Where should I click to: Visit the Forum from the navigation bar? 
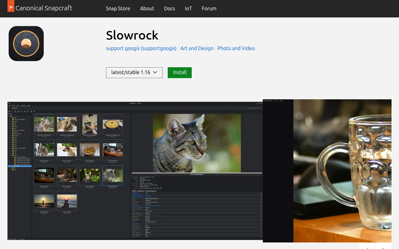[x=209, y=8]
